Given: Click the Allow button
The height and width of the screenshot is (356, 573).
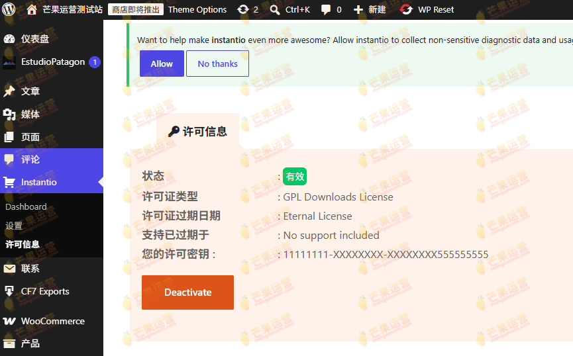Looking at the screenshot, I should [162, 64].
